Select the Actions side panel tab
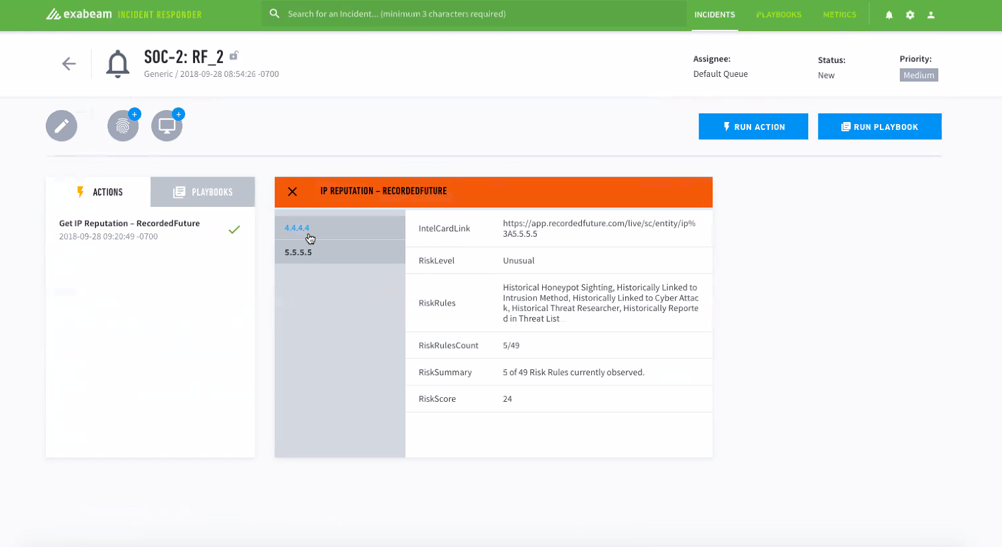1002x547 pixels. (x=99, y=192)
